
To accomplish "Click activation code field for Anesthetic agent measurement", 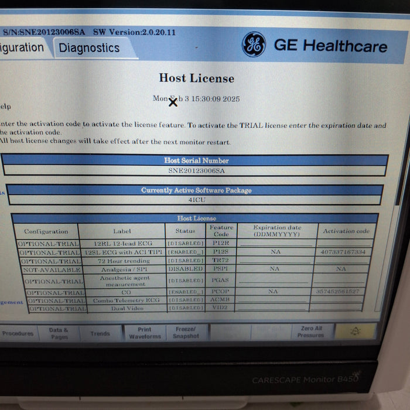I will [340, 280].
